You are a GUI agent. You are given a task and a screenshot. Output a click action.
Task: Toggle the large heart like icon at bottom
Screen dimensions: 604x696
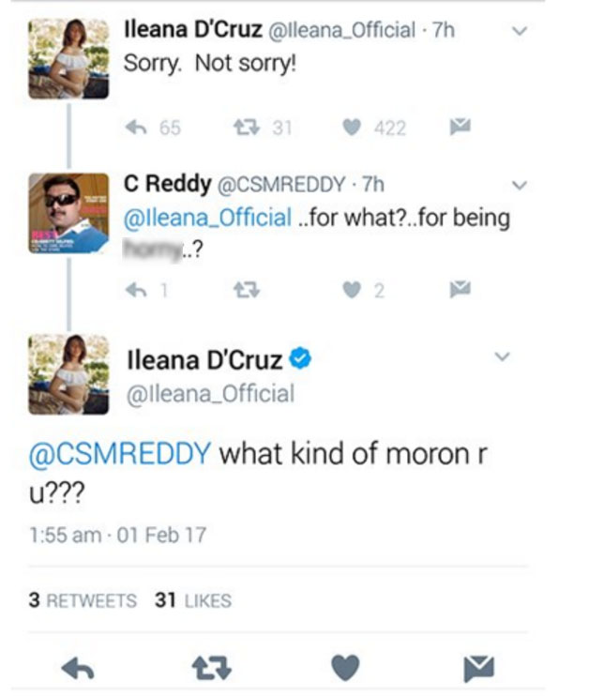point(346,667)
